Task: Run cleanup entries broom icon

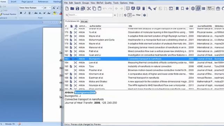Action: tap(155, 8)
